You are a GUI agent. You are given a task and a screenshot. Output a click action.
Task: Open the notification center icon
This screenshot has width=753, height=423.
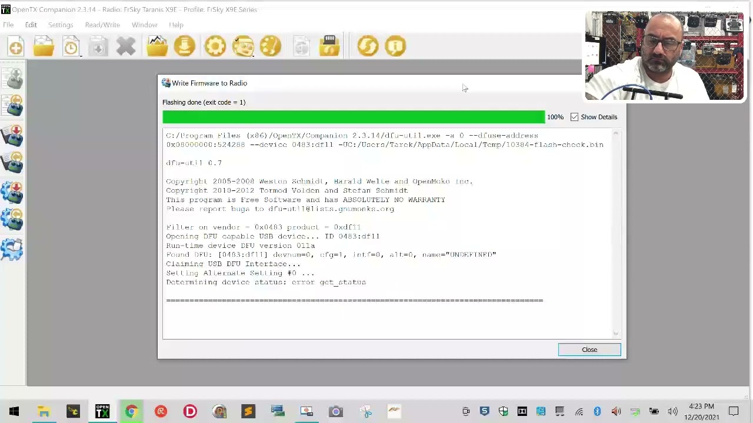point(734,411)
